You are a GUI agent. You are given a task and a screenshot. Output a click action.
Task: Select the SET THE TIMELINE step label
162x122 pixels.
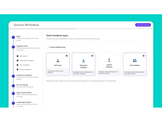click(x=22, y=85)
